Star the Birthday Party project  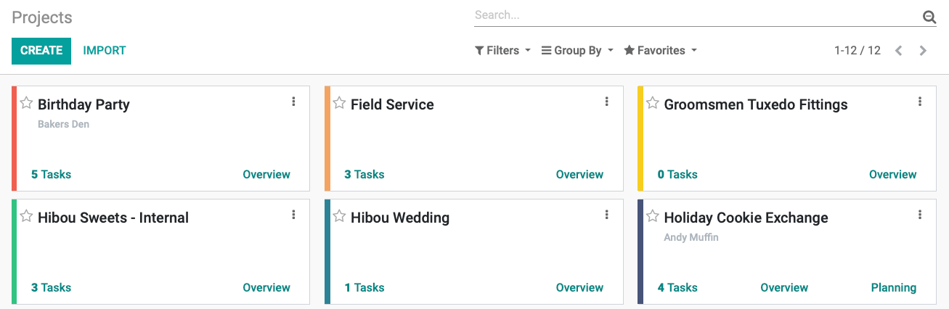point(26,103)
